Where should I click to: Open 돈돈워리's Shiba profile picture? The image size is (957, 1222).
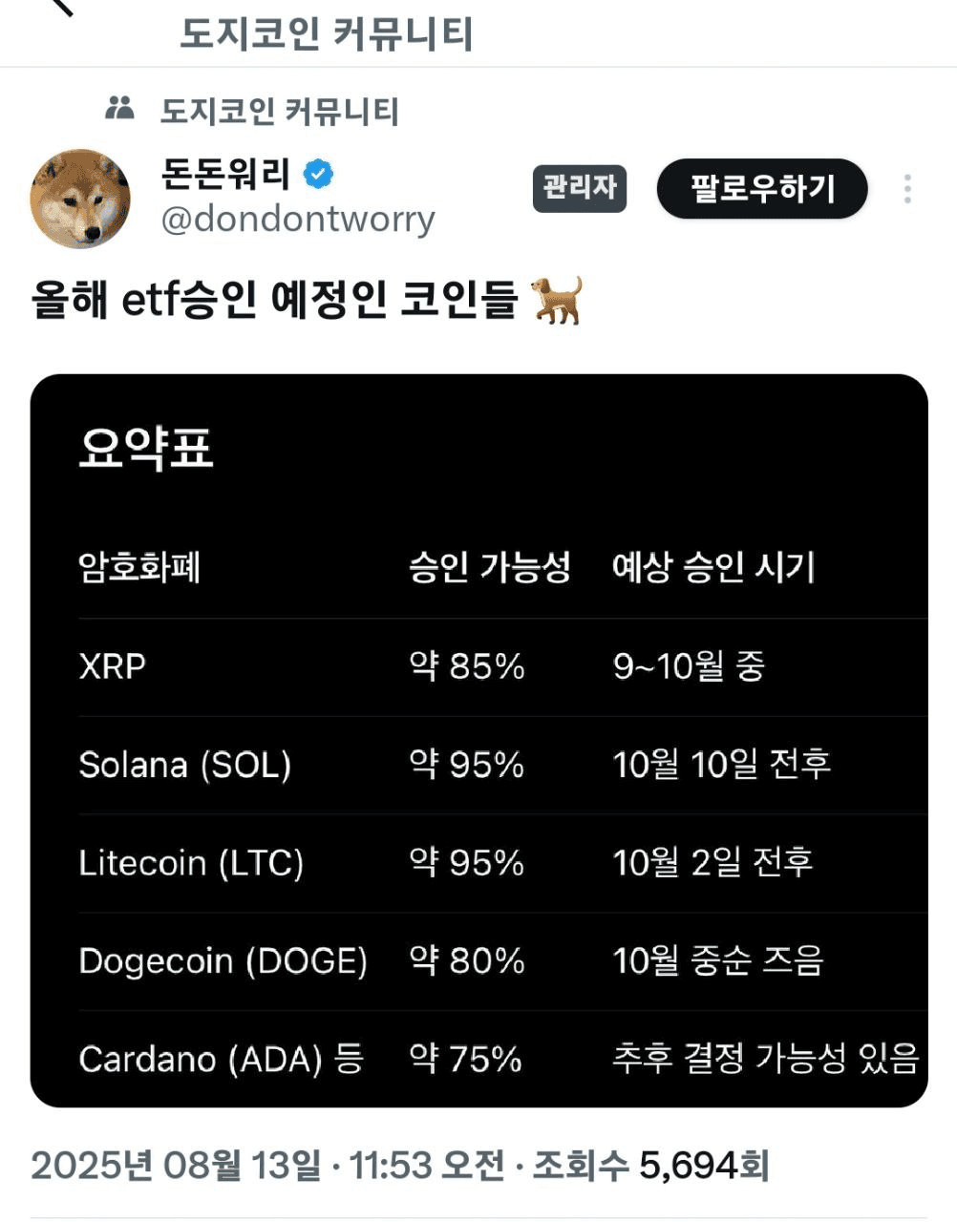(x=80, y=200)
